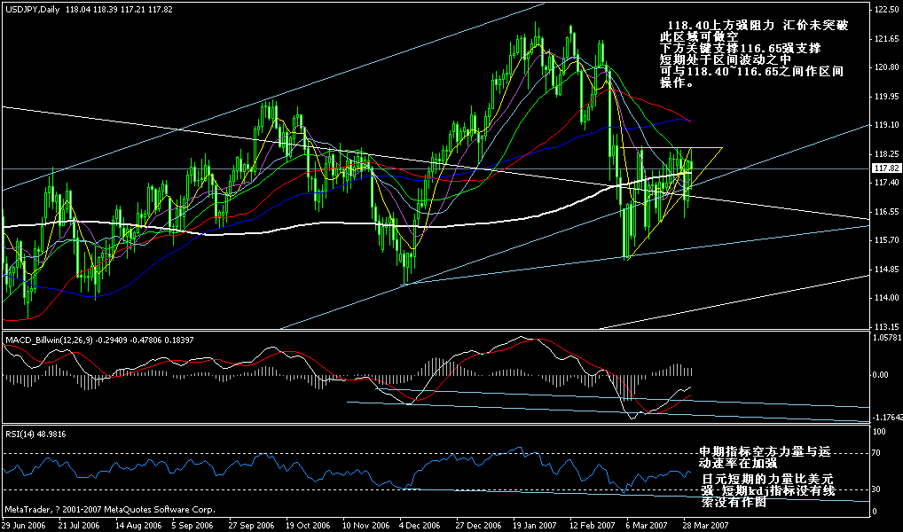Click the 114.85 price scale label

886,269
